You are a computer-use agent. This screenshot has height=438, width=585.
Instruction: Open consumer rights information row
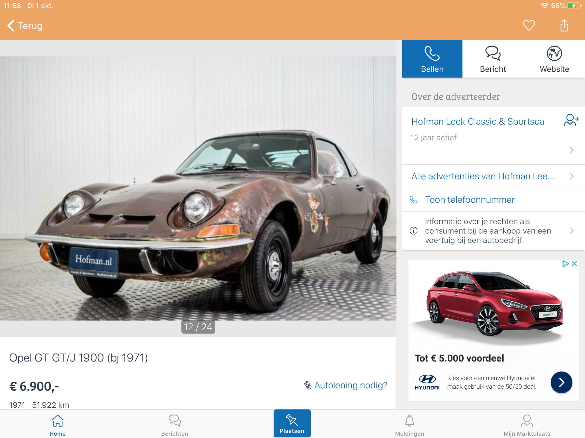click(x=488, y=231)
